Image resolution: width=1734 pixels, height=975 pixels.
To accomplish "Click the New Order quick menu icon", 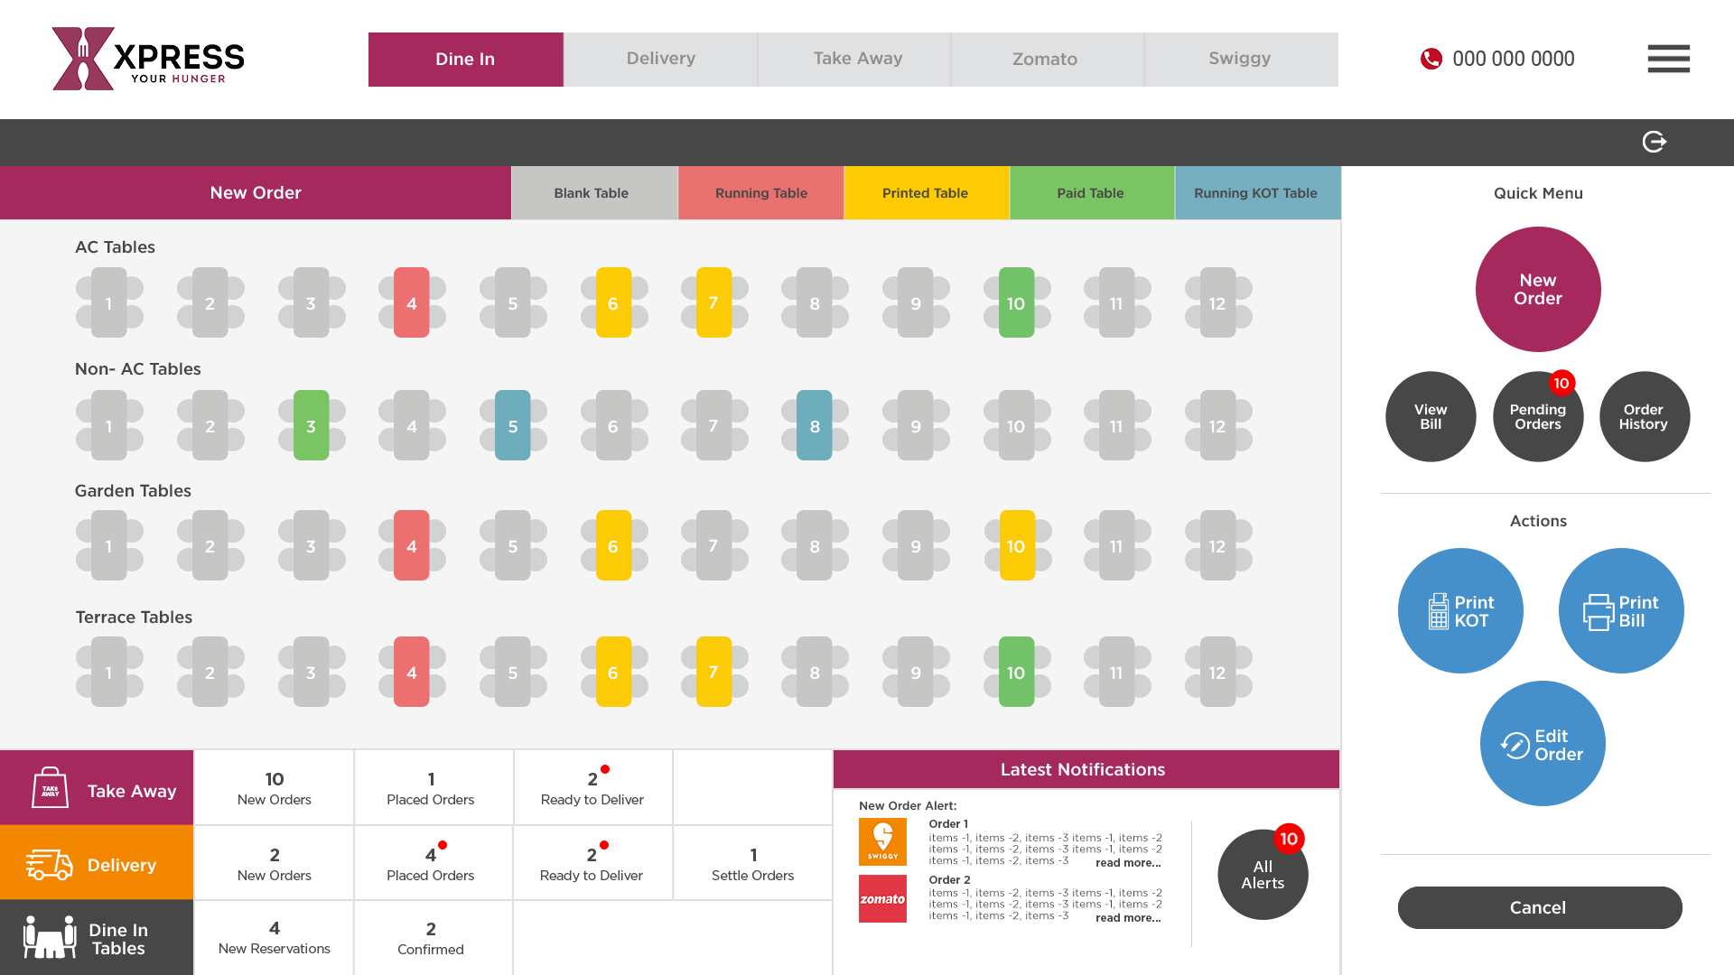I will 1539,289.
